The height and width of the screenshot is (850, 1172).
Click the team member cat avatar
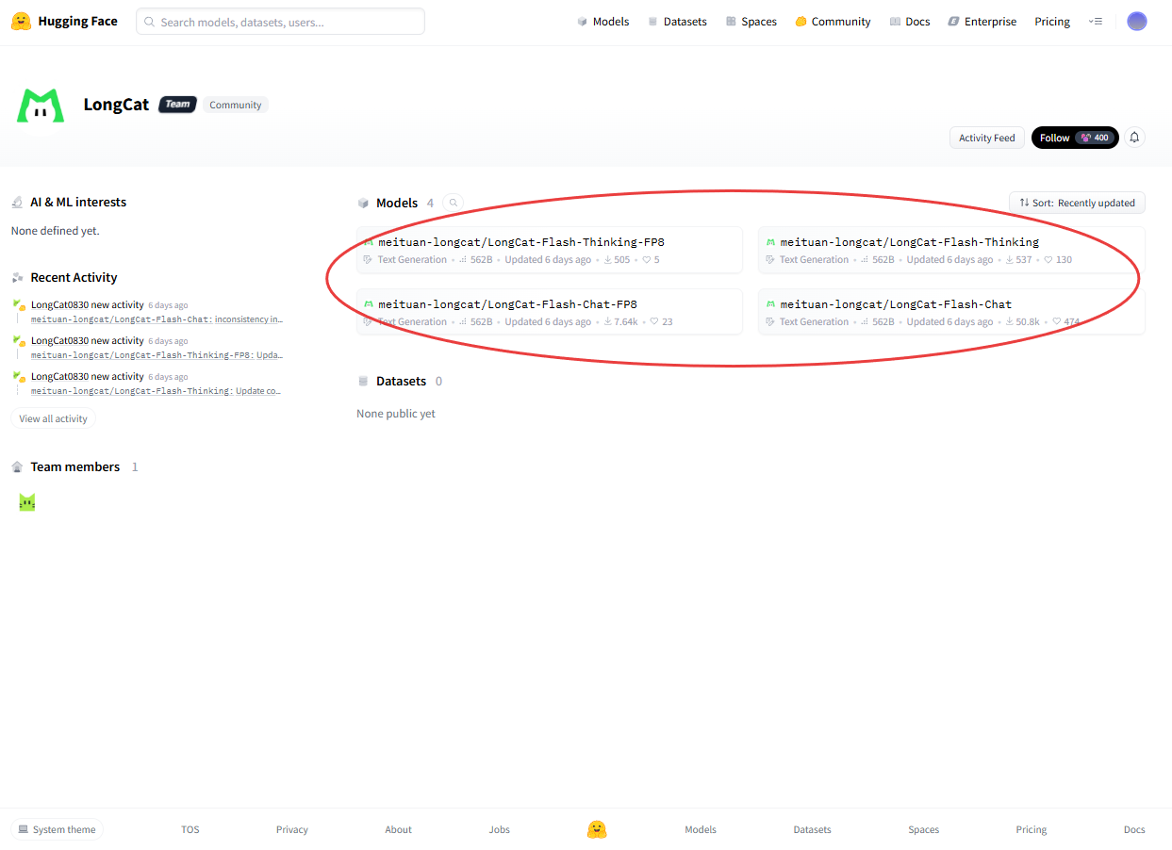pyautogui.click(x=27, y=502)
